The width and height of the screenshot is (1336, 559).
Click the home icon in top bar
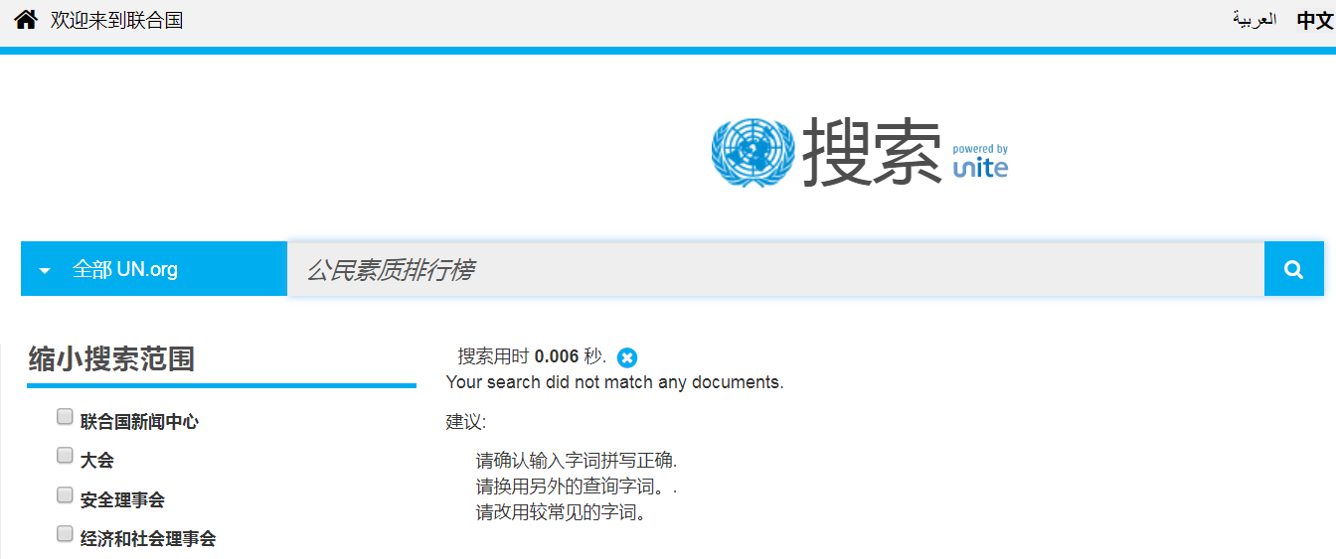tap(26, 19)
